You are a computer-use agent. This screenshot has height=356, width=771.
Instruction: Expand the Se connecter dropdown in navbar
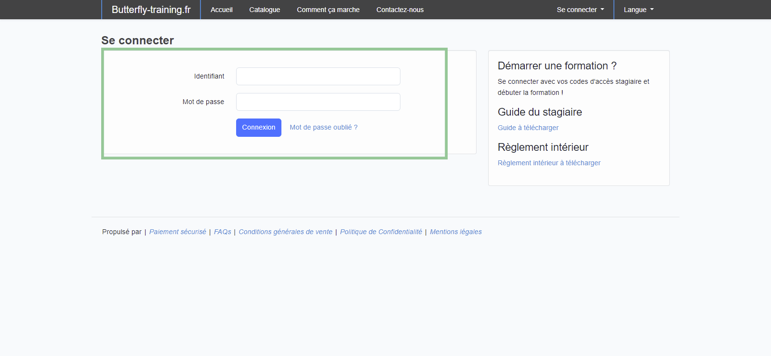click(x=580, y=10)
